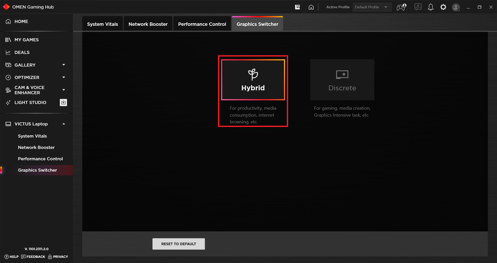Switch to Network Booster tab

coord(148,24)
